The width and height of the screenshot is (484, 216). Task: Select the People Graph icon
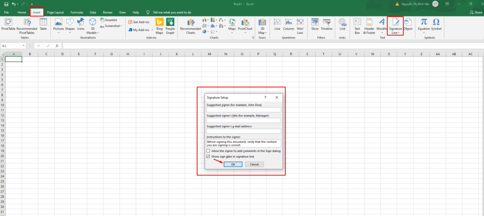[x=170, y=25]
